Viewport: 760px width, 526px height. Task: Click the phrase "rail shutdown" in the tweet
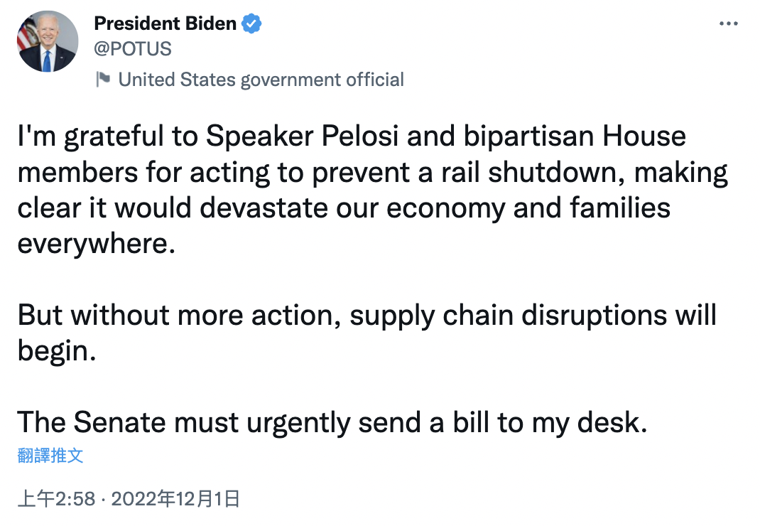[x=533, y=173]
